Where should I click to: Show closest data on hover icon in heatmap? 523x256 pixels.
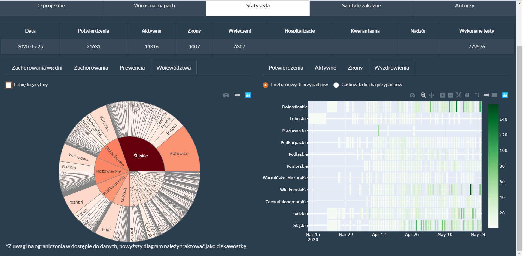[486, 95]
